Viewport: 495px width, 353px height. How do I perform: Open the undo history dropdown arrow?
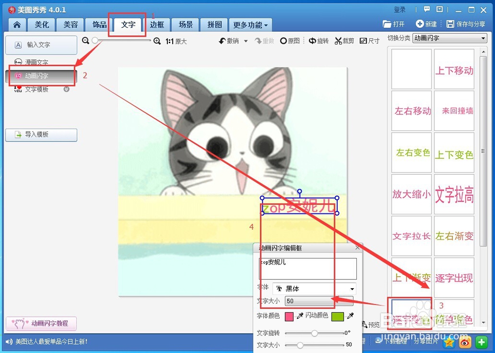[x=246, y=41]
